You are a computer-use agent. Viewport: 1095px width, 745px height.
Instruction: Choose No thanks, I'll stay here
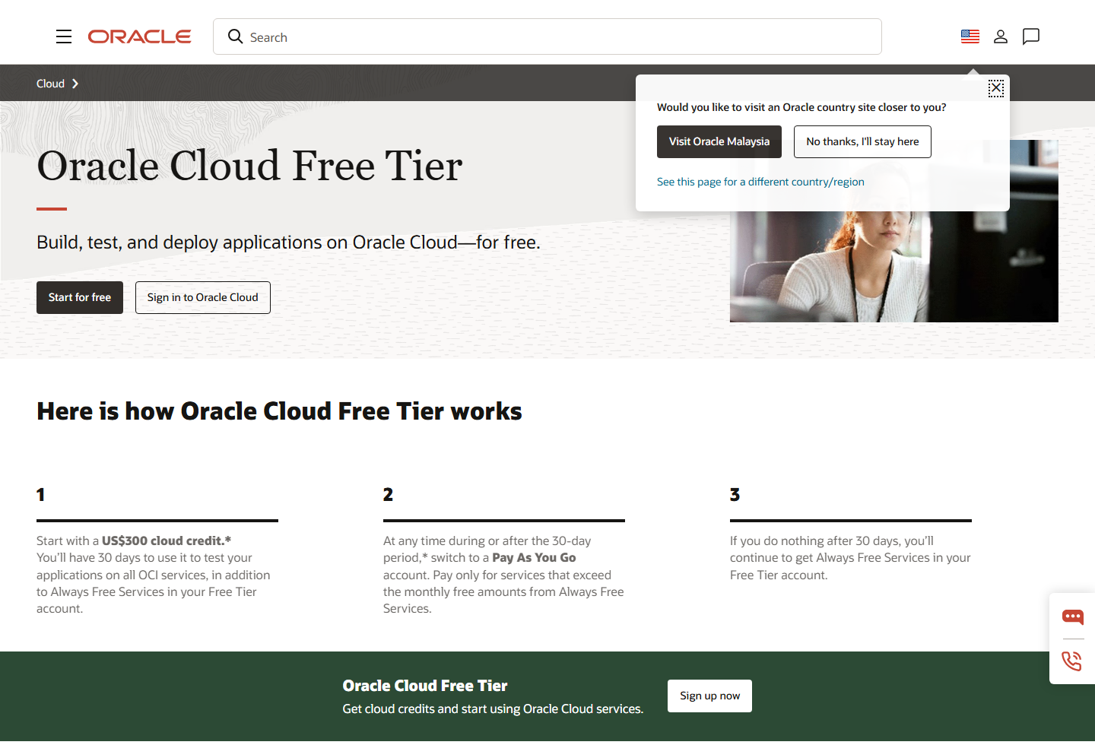coord(862,141)
